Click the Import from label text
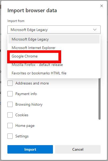The height and width of the screenshot is (161, 108). point(16,21)
